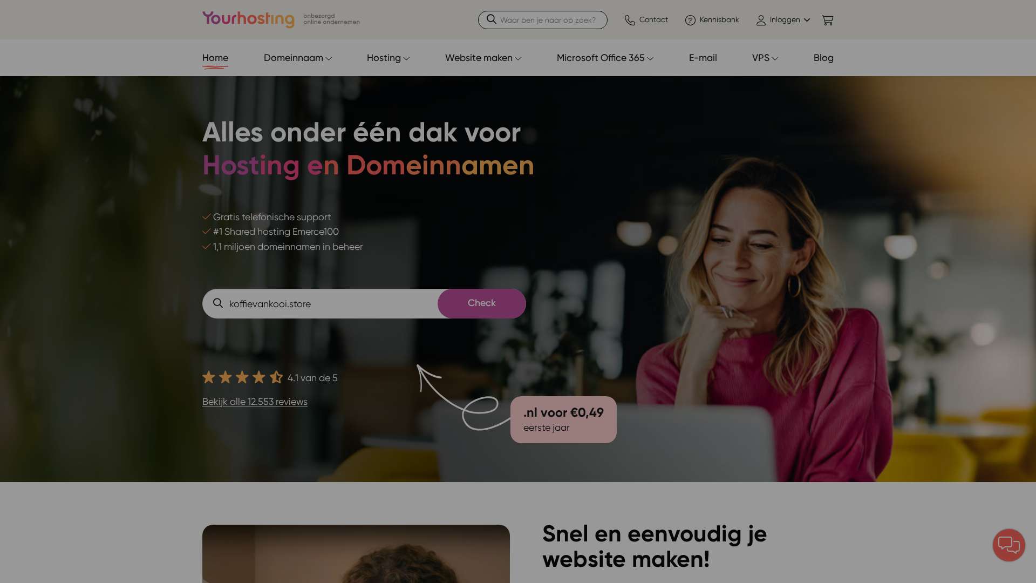This screenshot has height=583, width=1036.
Task: Click the live chat bubble icon
Action: click(1008, 545)
